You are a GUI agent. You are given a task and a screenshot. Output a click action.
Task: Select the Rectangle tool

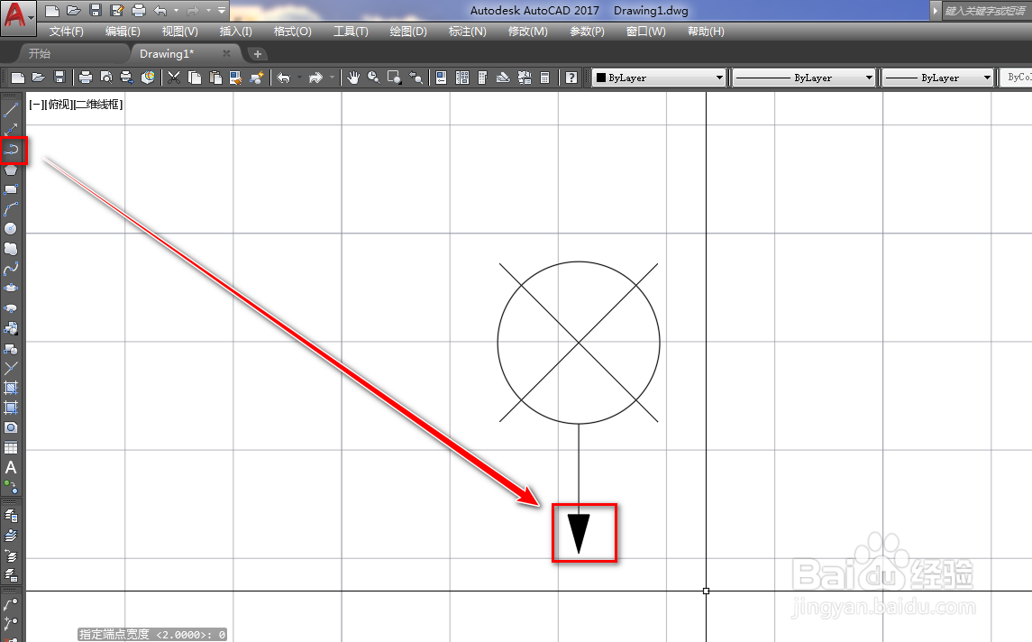[11, 189]
